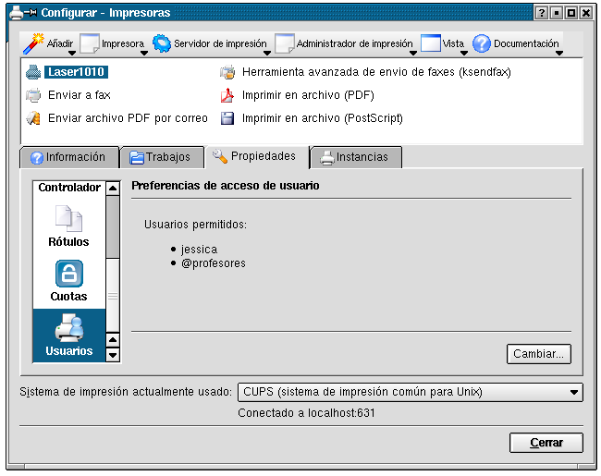Select Enviar archivo PDF por correo

[128, 118]
